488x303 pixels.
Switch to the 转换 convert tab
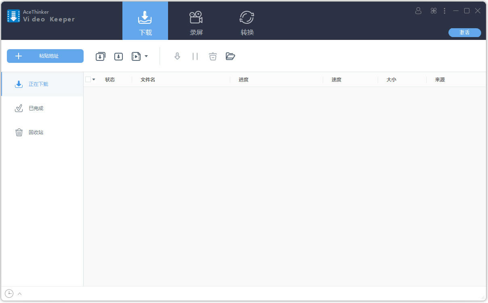coord(246,21)
